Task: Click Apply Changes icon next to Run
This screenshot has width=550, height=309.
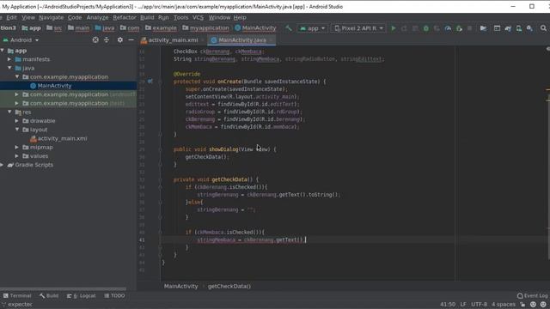Action: point(404,28)
